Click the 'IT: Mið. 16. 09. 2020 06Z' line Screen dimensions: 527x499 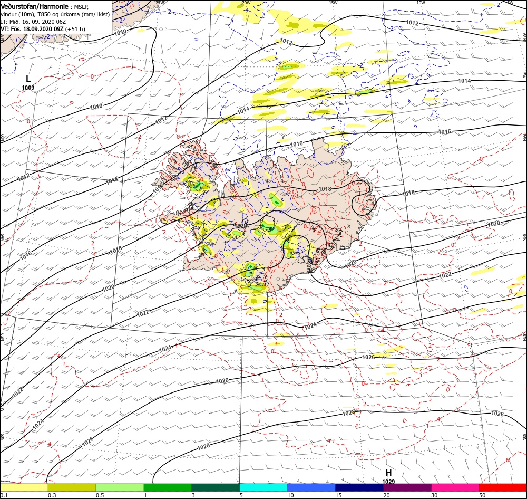[x=33, y=22]
